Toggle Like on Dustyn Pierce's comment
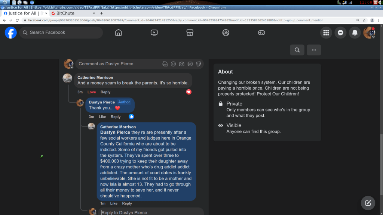 [102, 117]
